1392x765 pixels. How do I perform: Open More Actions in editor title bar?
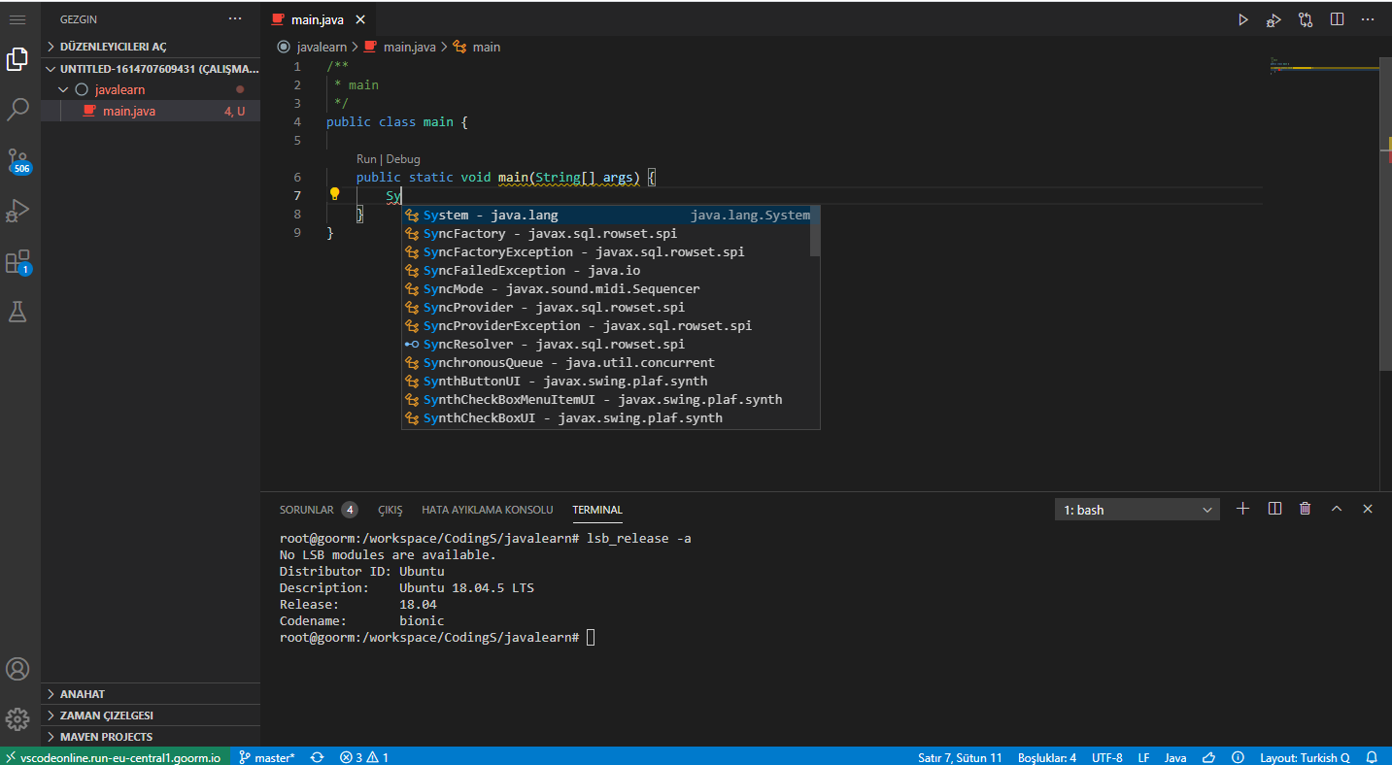point(1368,19)
